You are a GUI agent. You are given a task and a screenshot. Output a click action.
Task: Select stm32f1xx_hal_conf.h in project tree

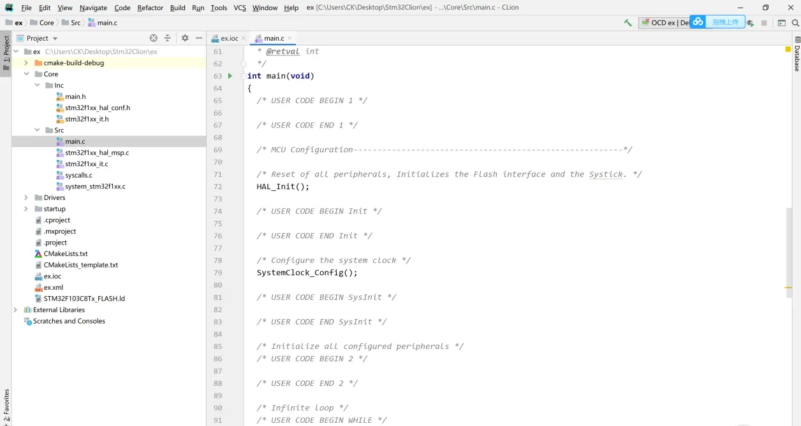click(x=98, y=108)
